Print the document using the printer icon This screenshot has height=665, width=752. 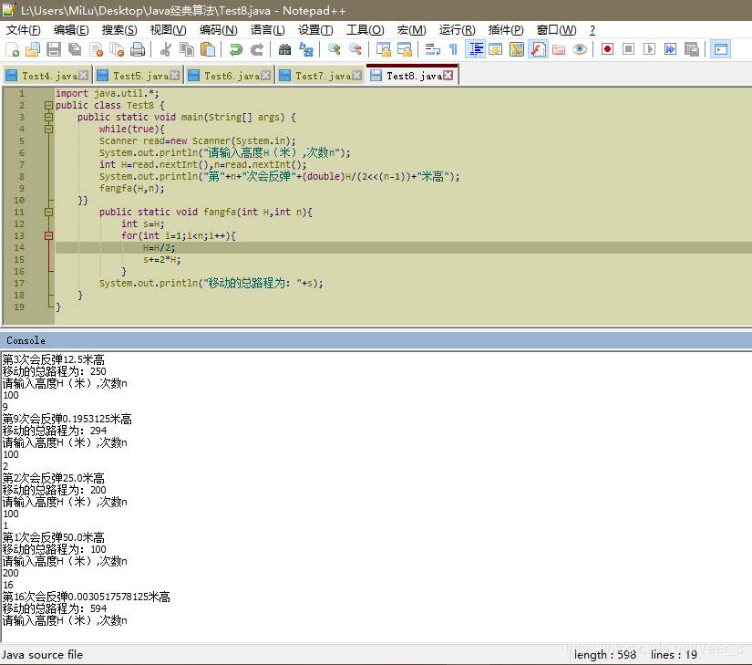[x=139, y=49]
